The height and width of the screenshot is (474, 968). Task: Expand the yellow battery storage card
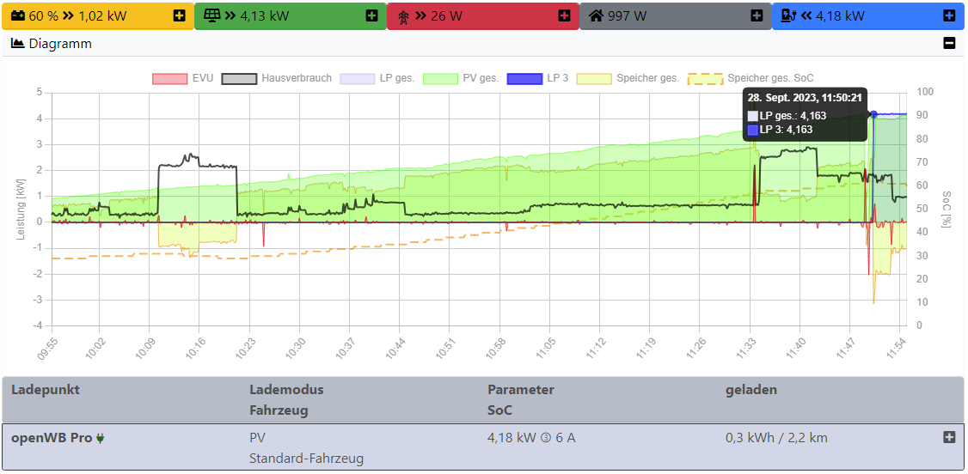tap(179, 16)
